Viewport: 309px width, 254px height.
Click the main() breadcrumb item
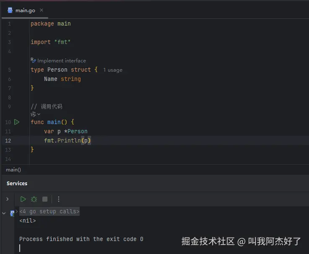13,170
